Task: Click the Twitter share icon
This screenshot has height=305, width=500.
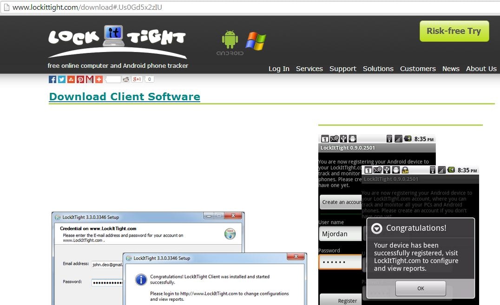Action: click(x=62, y=79)
